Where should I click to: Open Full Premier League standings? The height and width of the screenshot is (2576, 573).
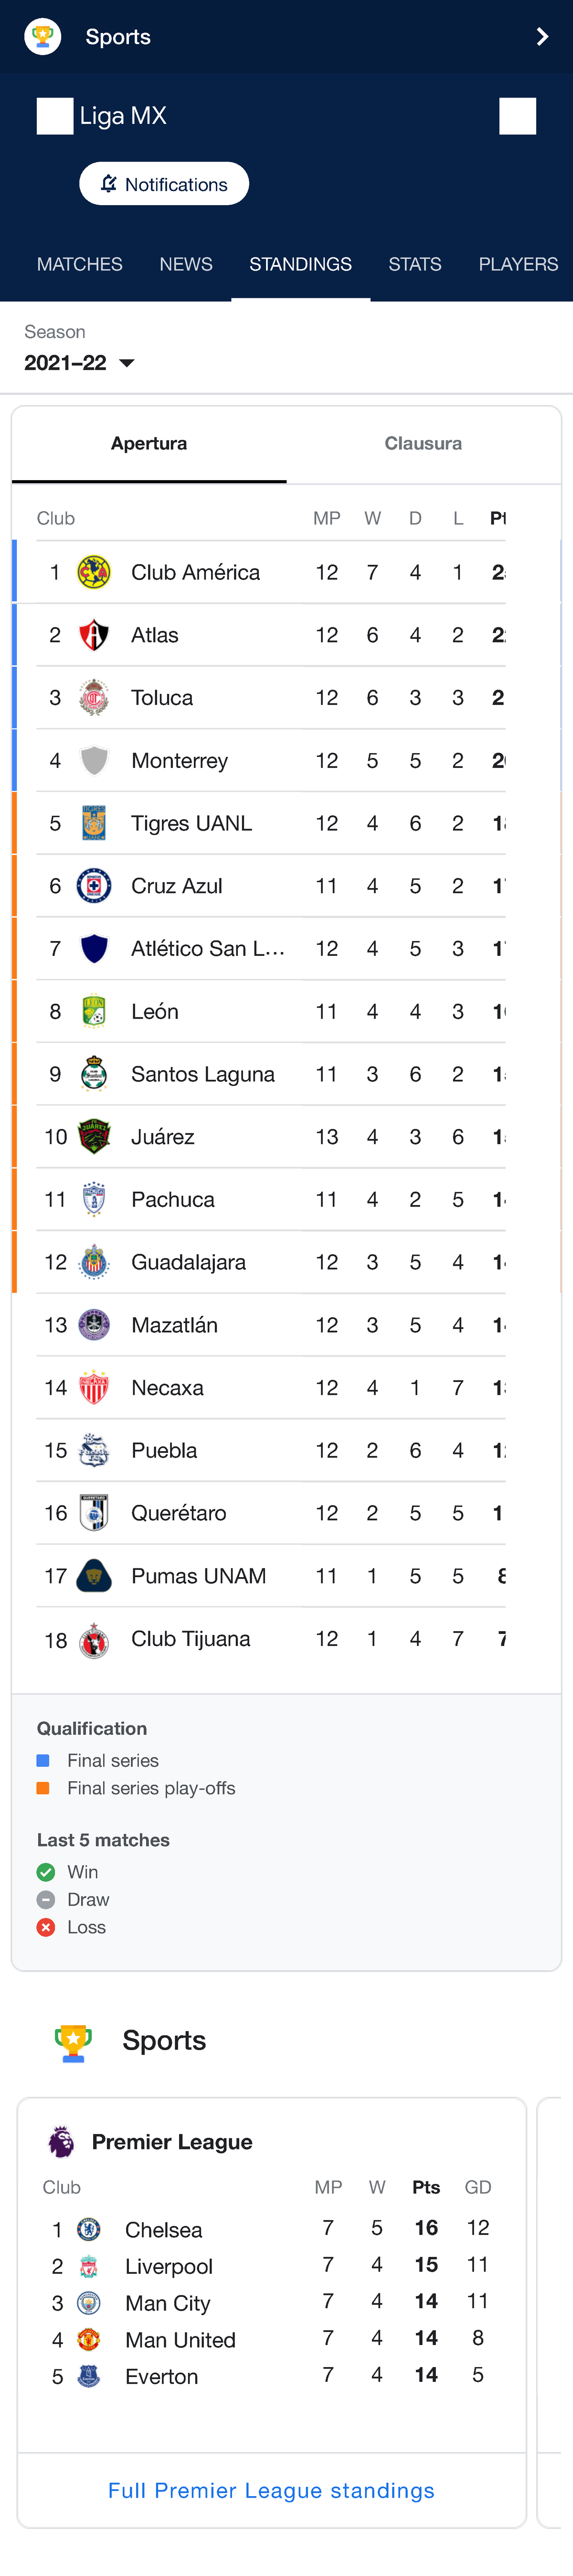(x=271, y=2490)
